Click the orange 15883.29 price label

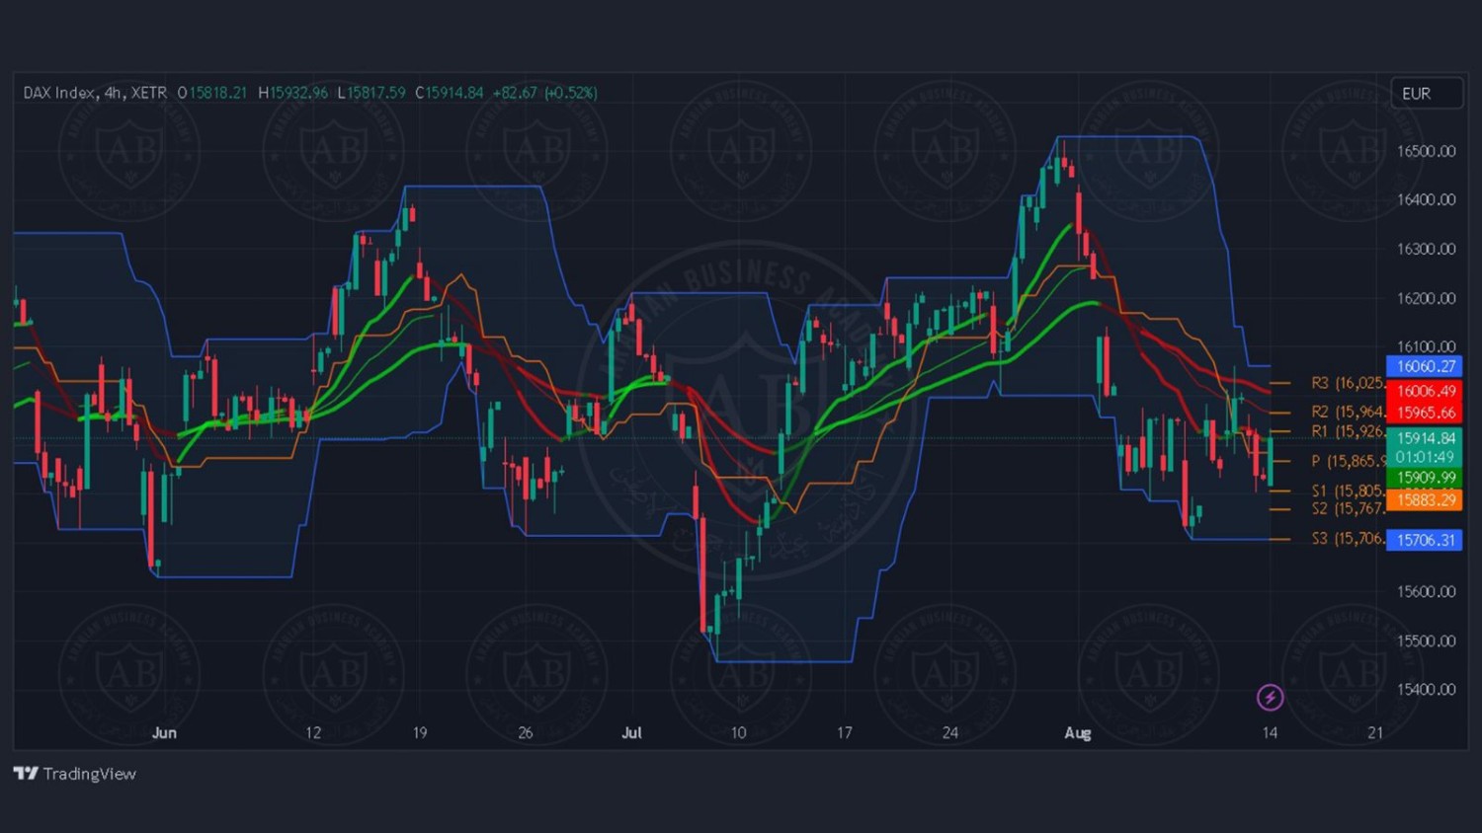pos(1425,500)
